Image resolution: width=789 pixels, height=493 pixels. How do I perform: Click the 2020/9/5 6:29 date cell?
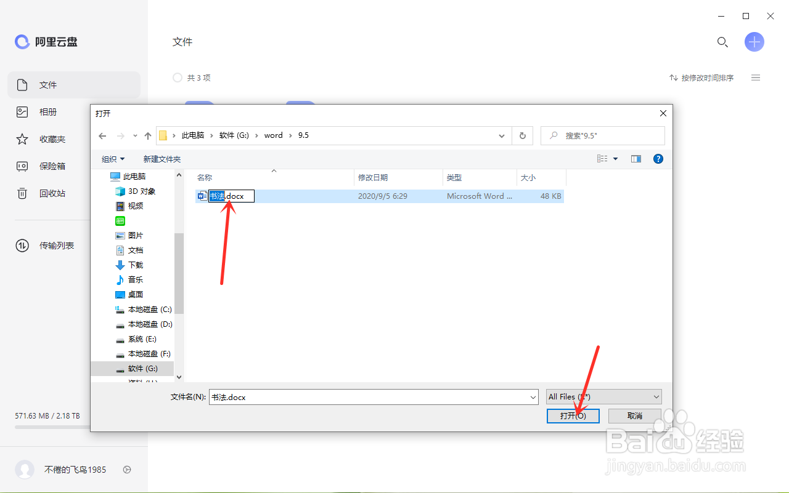pyautogui.click(x=383, y=196)
